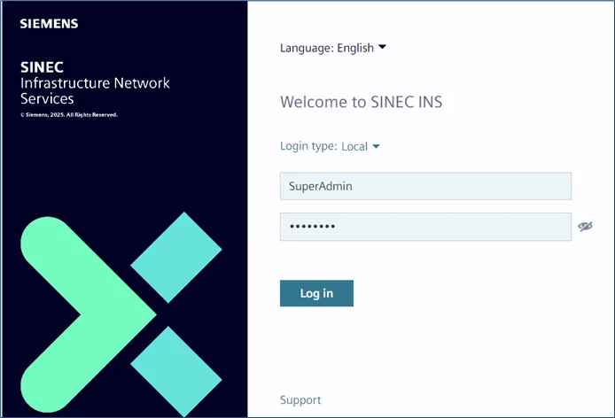Click the Siemens 2025 copyright notice
Image resolution: width=615 pixels, height=418 pixels.
point(69,115)
